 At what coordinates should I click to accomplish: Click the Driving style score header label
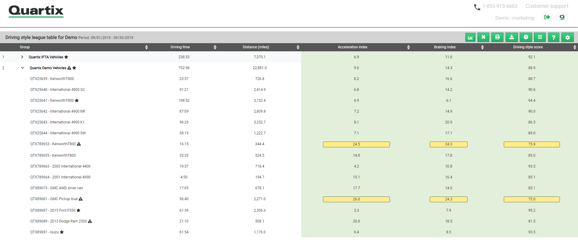click(x=528, y=47)
